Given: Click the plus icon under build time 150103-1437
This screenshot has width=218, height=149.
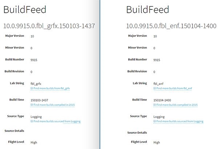Looking at the screenshot, I should click(32, 105).
